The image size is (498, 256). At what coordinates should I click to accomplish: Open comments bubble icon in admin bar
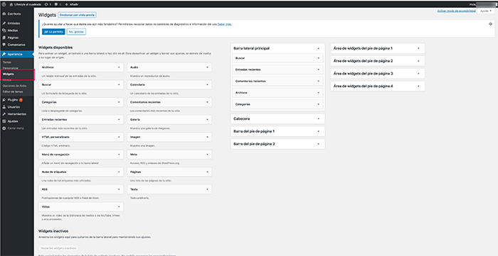coord(56,4)
